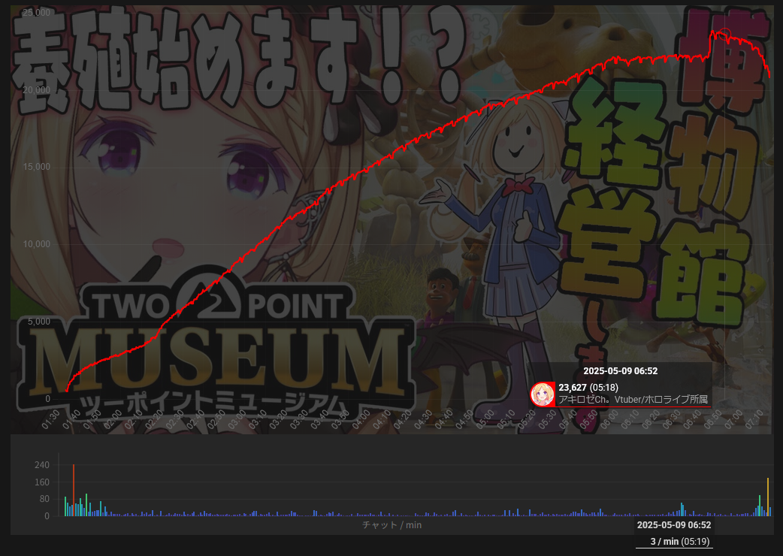Click the "80" label on the chat chart axis

coord(44,499)
